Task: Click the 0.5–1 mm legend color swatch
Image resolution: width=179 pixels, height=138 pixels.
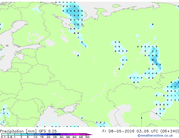Action: point(11,134)
